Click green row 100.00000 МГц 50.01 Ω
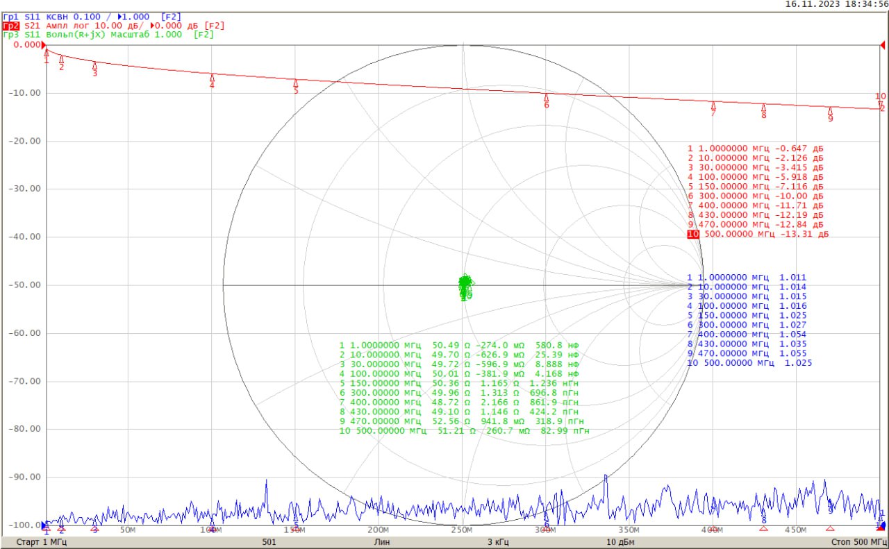This screenshot has height=549, width=889. click(x=459, y=373)
